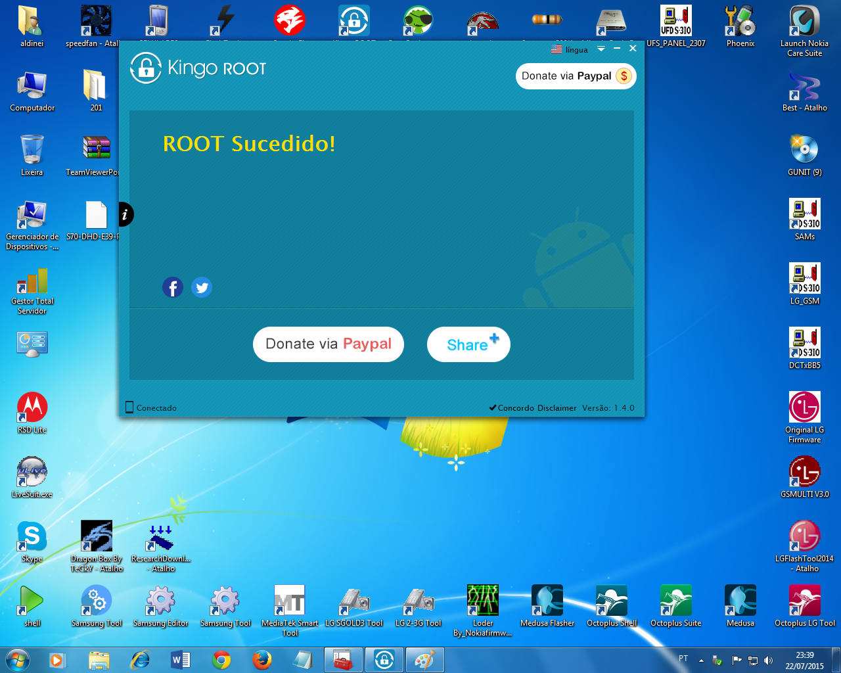Select the Octoplus Suite icon

(676, 606)
